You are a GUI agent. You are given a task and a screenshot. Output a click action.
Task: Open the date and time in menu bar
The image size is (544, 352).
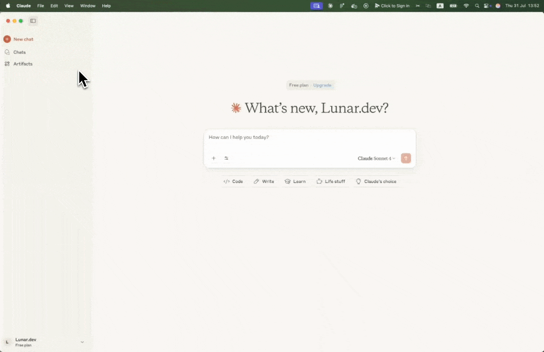tap(522, 6)
